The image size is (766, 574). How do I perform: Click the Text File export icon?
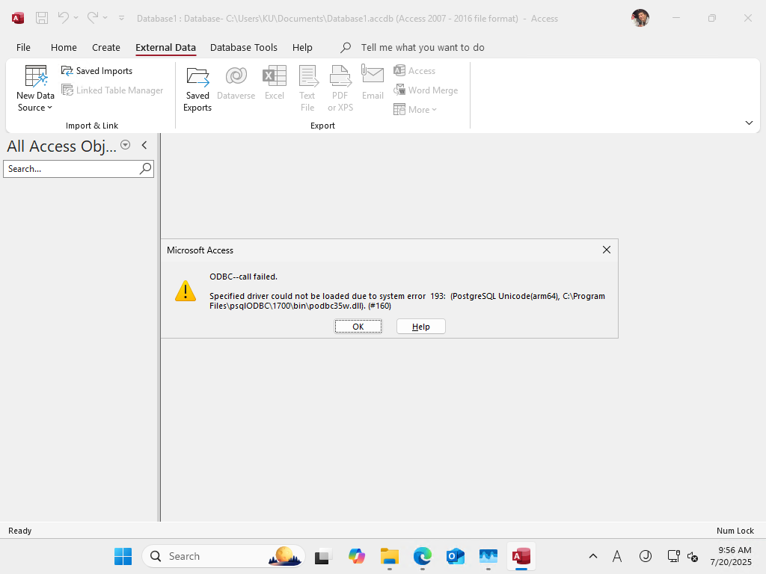[307, 89]
